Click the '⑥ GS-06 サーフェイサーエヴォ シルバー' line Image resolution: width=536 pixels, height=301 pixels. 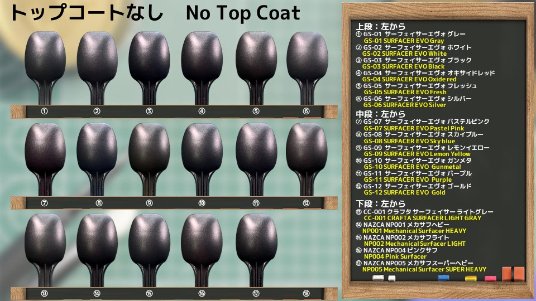414,99
